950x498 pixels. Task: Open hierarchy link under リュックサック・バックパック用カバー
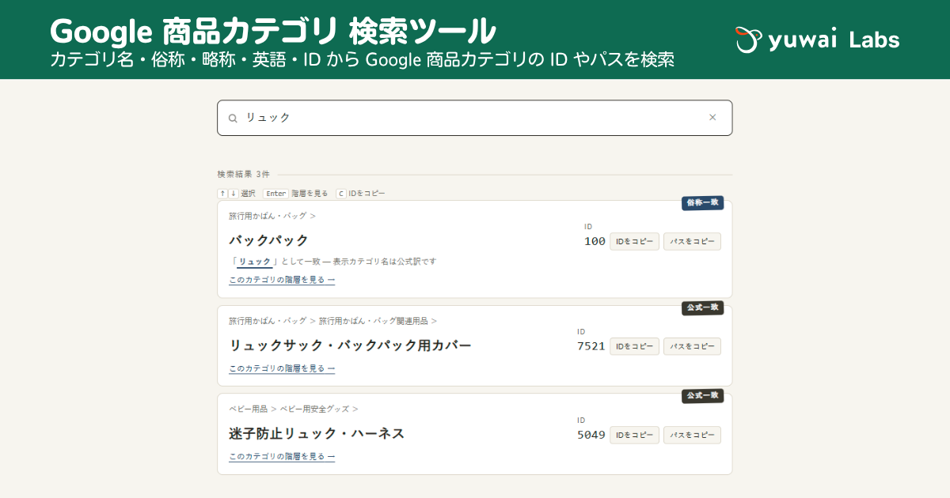click(x=282, y=368)
